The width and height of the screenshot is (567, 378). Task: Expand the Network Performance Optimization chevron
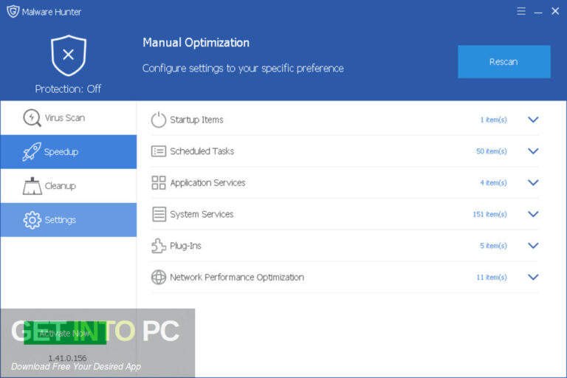pos(533,277)
